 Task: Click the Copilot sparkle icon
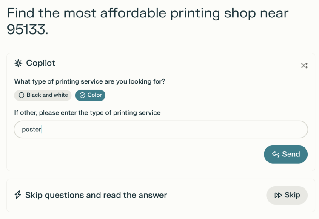(18, 63)
